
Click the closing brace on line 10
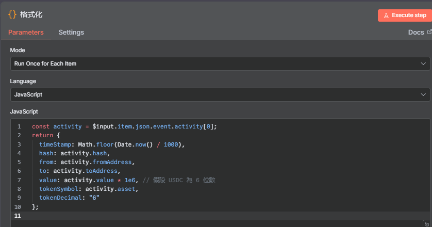[35, 206]
